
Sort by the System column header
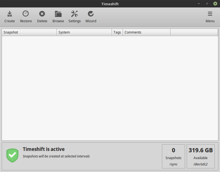pyautogui.click(x=84, y=32)
